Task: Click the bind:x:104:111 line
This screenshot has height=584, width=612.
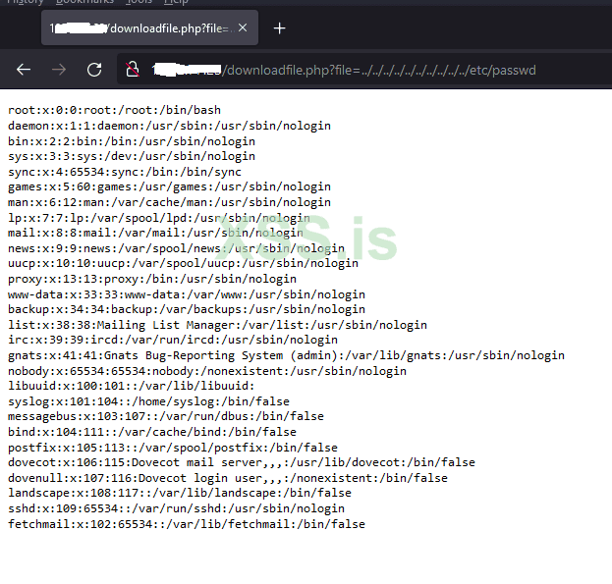Action: point(152,432)
